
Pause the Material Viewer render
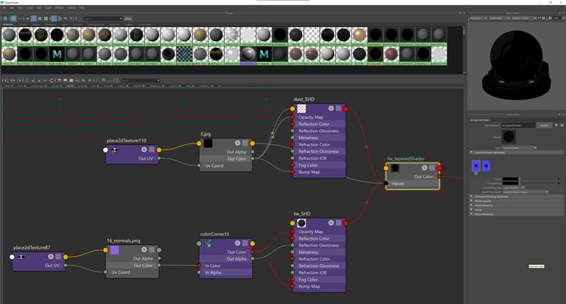(544, 18)
